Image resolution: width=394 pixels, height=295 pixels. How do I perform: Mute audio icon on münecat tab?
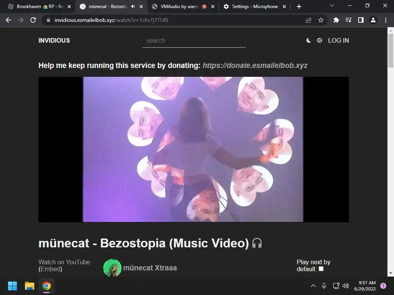click(x=133, y=7)
